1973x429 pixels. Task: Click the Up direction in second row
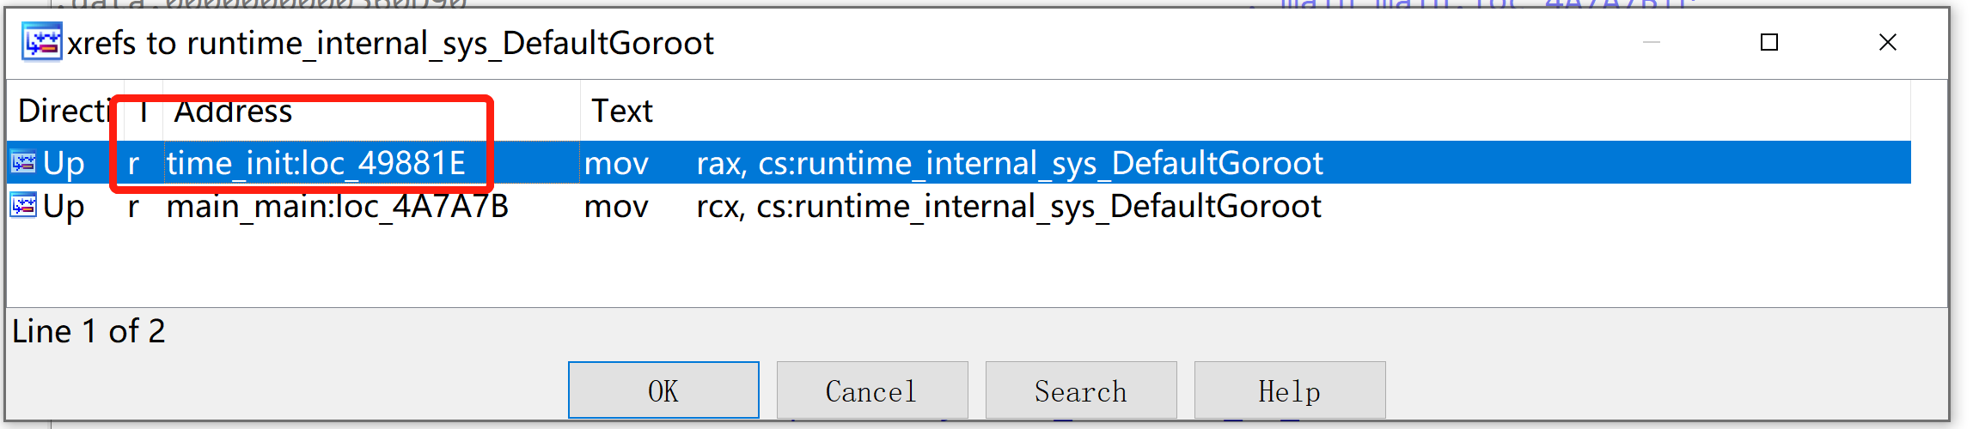coord(64,206)
